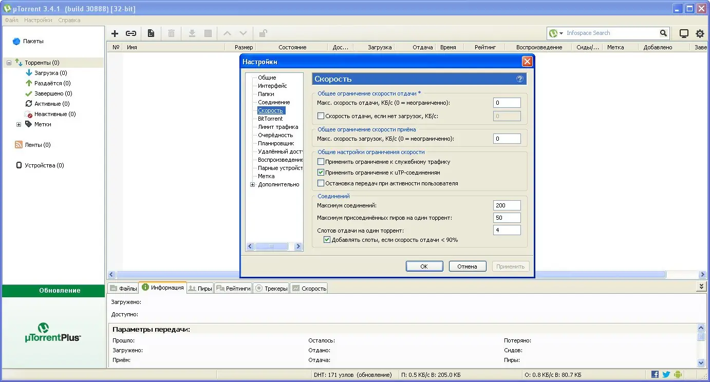Click the Add Torrent plus icon
The height and width of the screenshot is (382, 710).
click(115, 33)
